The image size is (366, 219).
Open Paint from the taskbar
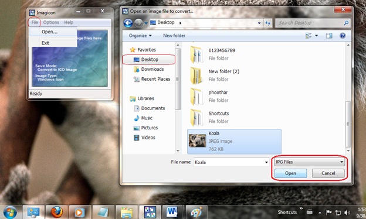click(196, 212)
